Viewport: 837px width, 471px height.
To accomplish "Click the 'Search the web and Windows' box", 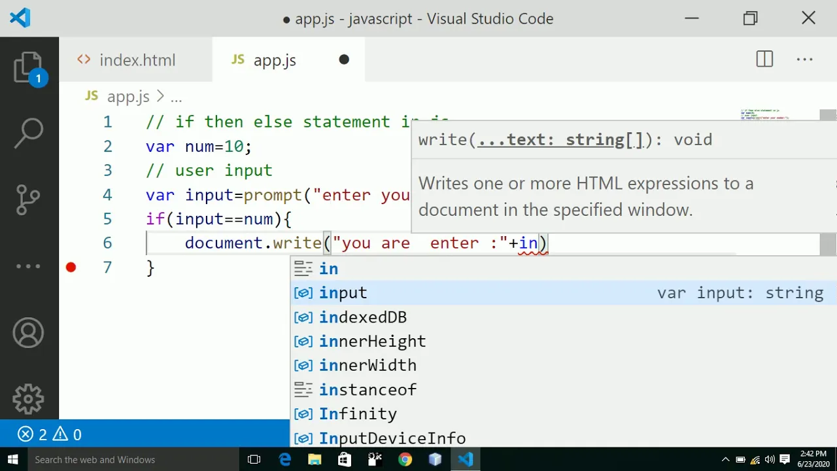I will [134, 459].
